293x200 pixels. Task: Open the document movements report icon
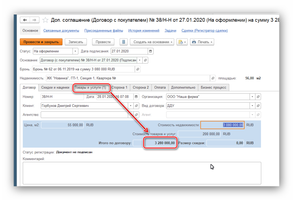pos(123,42)
